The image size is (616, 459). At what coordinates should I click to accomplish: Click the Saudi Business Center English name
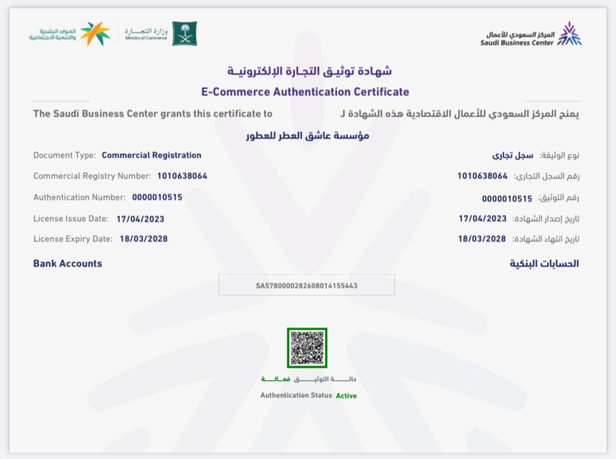point(517,43)
